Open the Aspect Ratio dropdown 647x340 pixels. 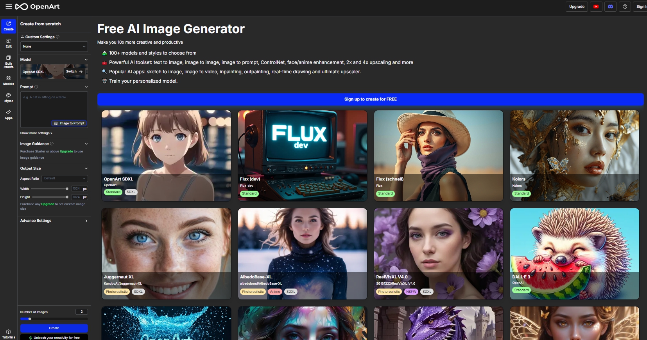[x=65, y=179]
